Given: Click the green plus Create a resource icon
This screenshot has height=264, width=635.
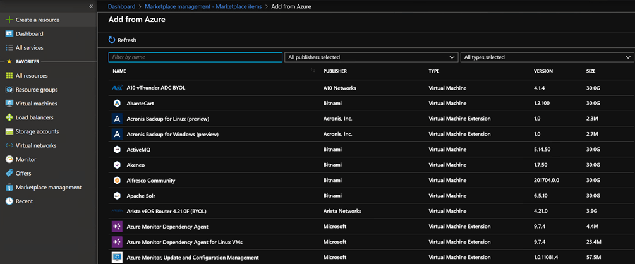Looking at the screenshot, I should point(9,20).
